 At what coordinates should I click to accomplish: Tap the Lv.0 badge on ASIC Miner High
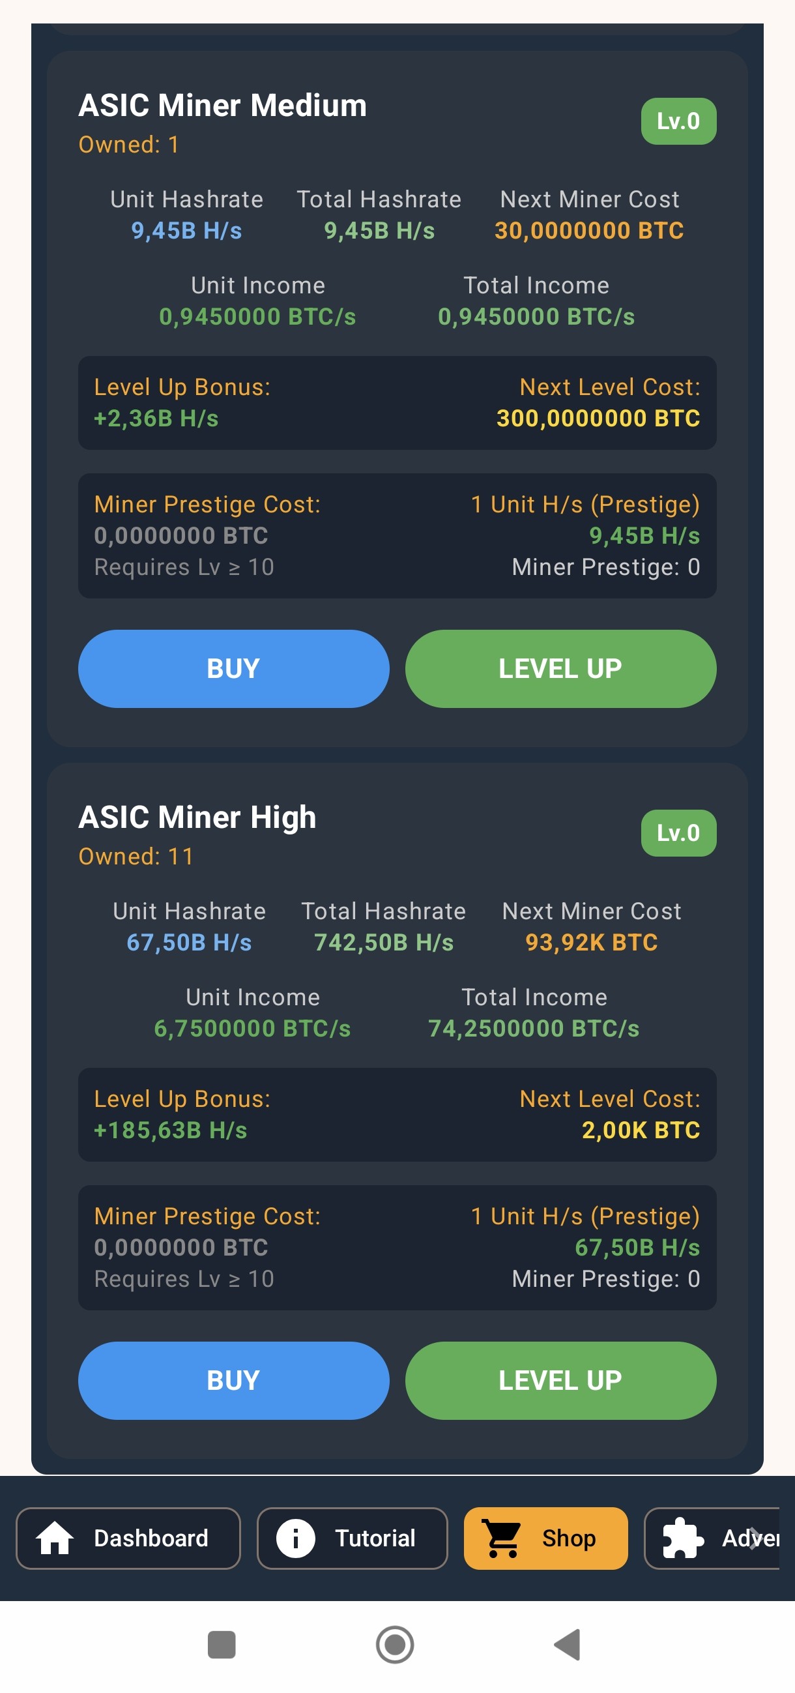678,832
